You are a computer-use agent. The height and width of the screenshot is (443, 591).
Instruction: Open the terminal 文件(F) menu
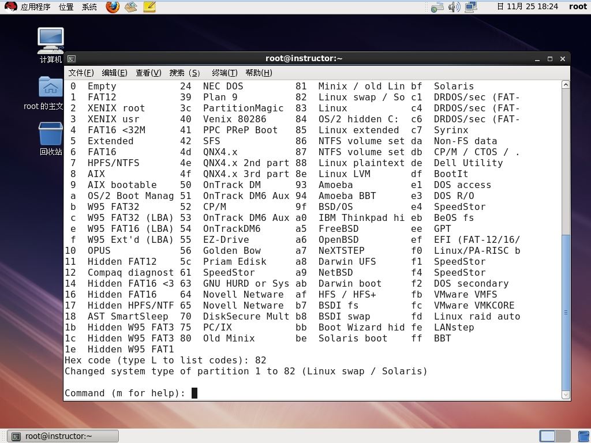tap(81, 73)
